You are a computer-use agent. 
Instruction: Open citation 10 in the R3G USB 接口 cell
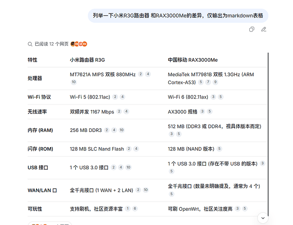click(128, 167)
